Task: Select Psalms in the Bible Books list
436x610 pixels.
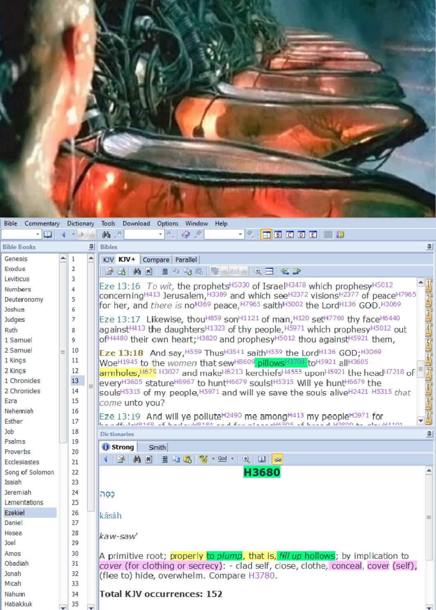Action: [15, 441]
